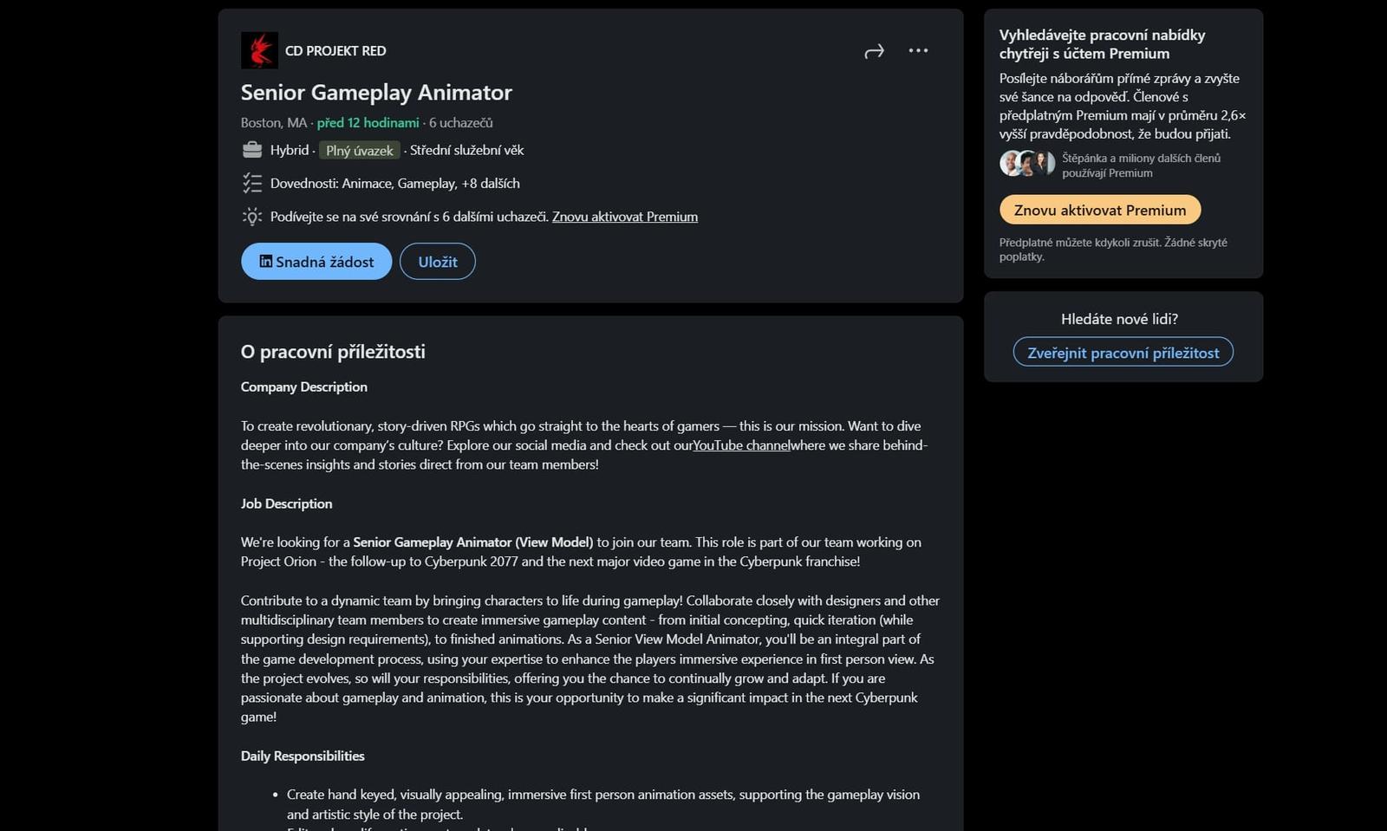Click the Premium member avatars thumbnail
Viewport: 1387px width, 831px height.
coord(1027,163)
